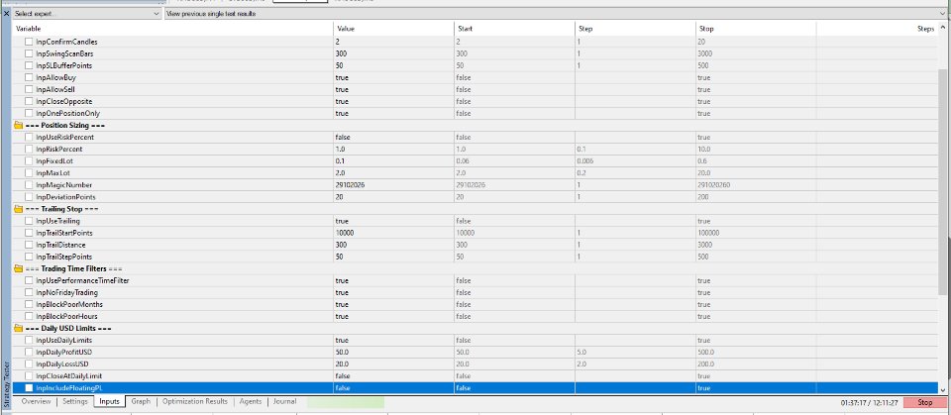Toggle the InpNoFridayTrading checkbox

click(x=29, y=292)
